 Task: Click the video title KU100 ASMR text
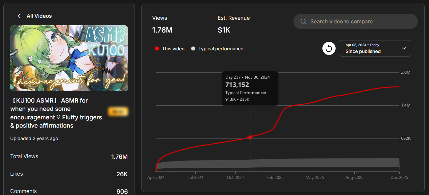[x=56, y=113]
